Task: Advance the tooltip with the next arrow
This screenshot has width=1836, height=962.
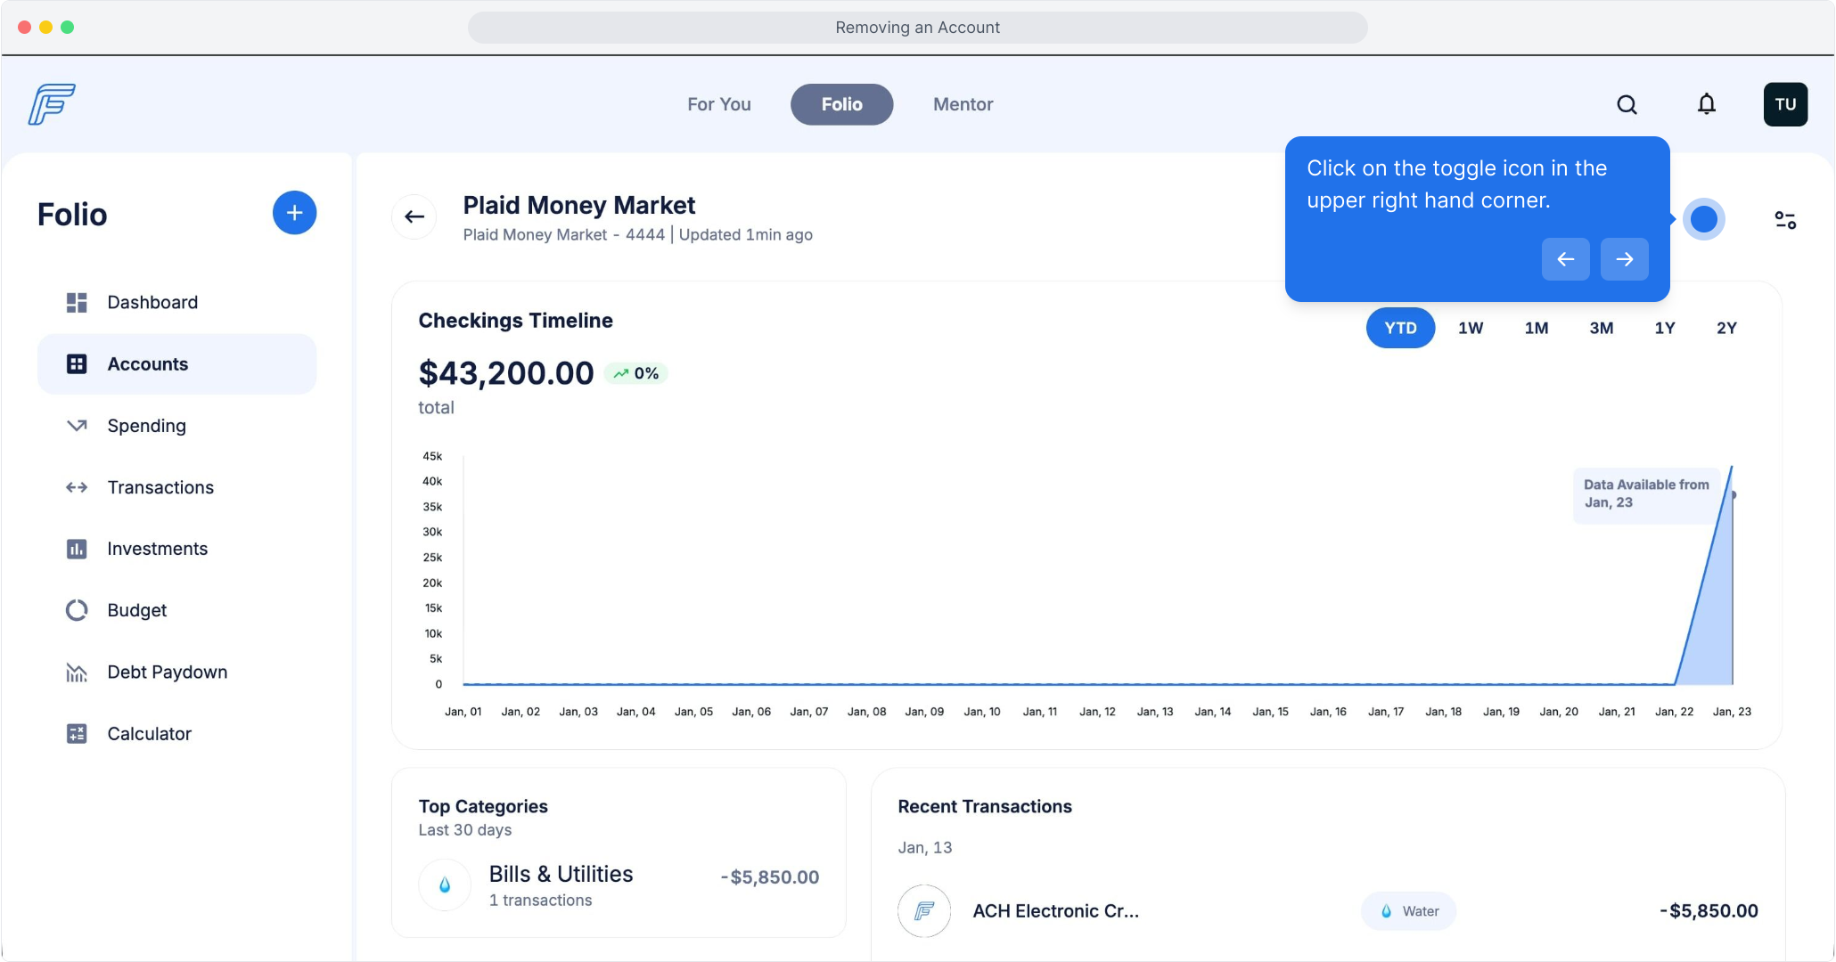Action: tap(1624, 259)
